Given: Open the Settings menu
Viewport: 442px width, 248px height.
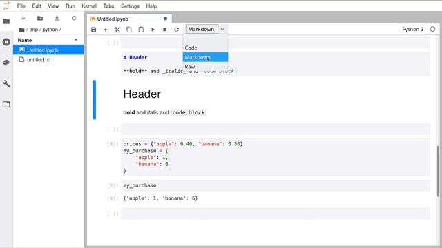Looking at the screenshot, I should tap(130, 6).
